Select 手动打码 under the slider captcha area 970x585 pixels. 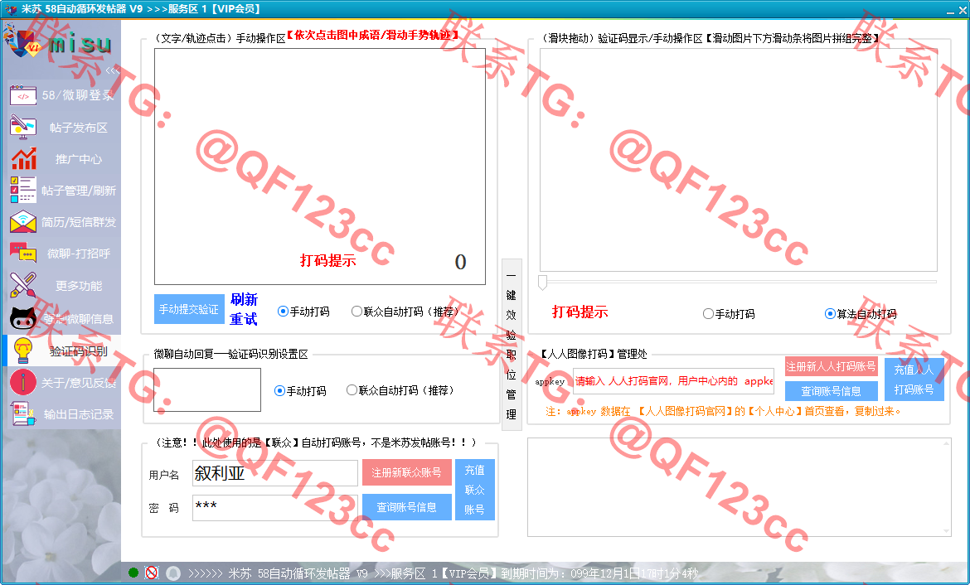point(729,314)
